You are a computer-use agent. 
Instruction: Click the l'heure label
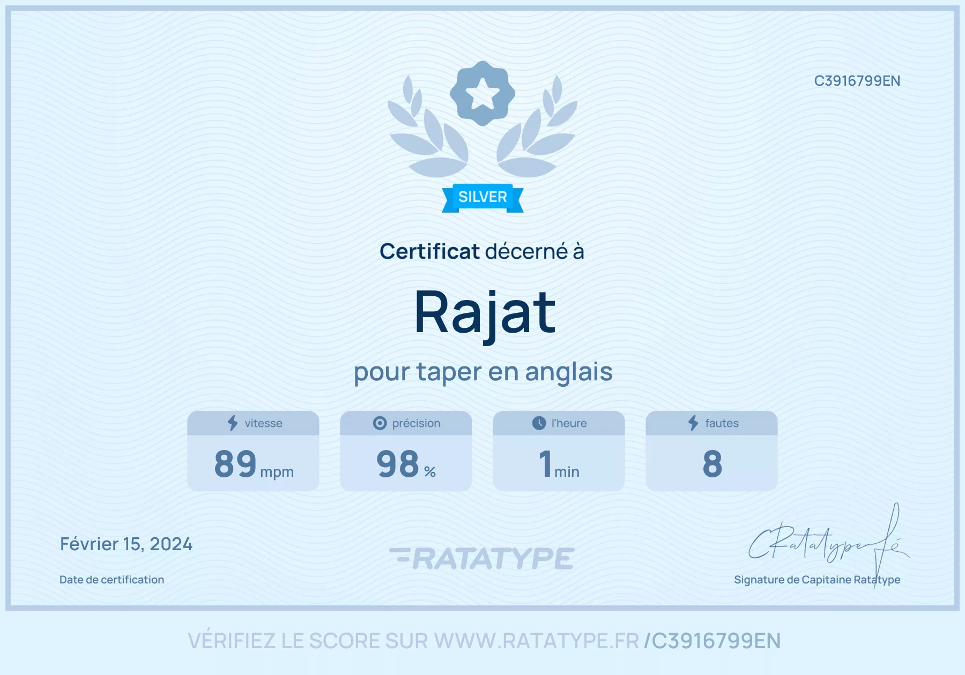(569, 423)
